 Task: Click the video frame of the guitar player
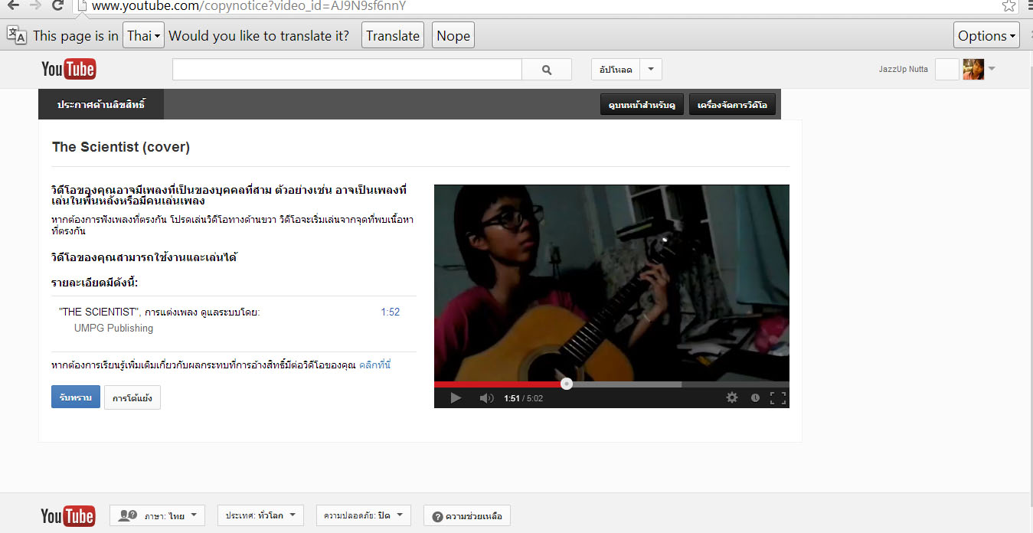click(x=612, y=282)
